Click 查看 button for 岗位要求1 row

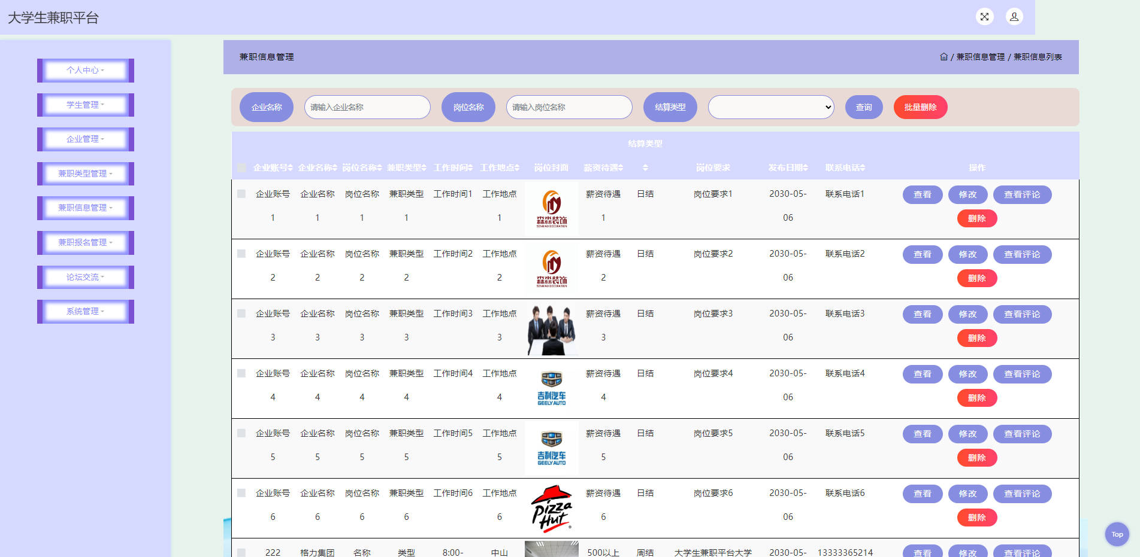923,194
